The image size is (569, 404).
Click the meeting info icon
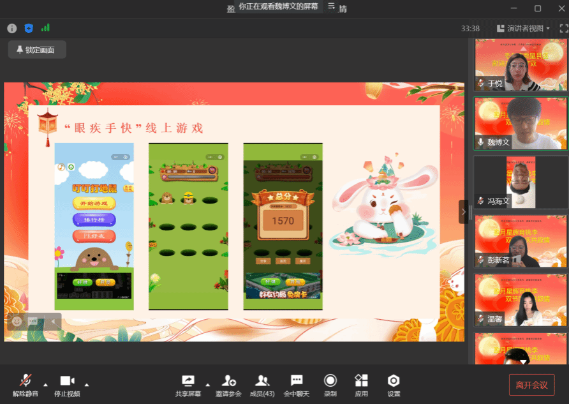point(11,28)
